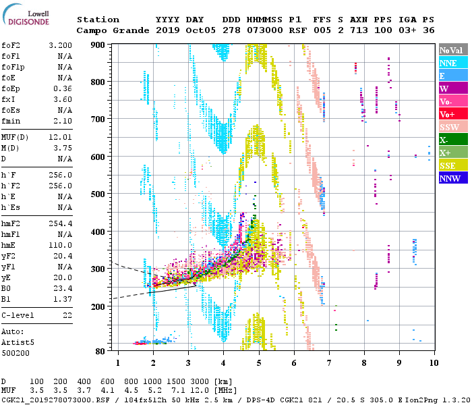Click the 300 km height axis label
Screen dimensions: 472x405
tap(98, 269)
